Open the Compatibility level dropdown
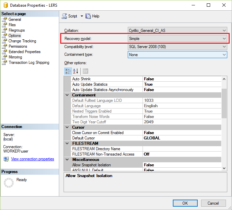The width and height of the screenshot is (232, 210). click(x=178, y=47)
